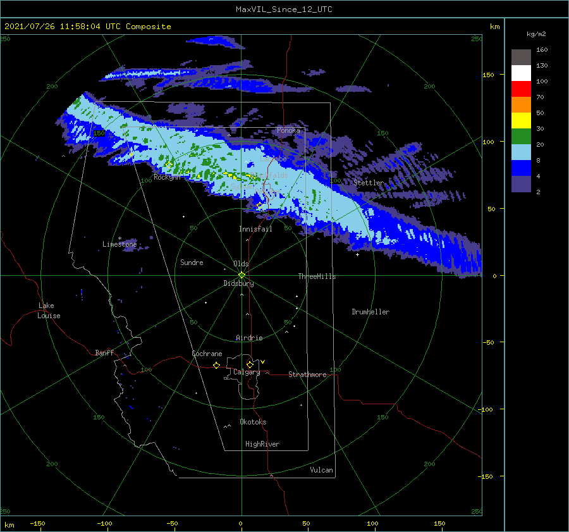Click the Innisfail city label

pos(255,229)
